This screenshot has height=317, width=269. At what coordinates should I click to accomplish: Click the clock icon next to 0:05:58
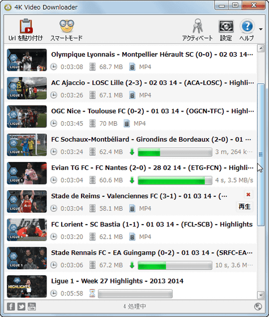coord(54,293)
